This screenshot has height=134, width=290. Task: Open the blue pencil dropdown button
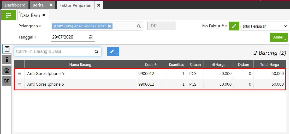click(113, 52)
